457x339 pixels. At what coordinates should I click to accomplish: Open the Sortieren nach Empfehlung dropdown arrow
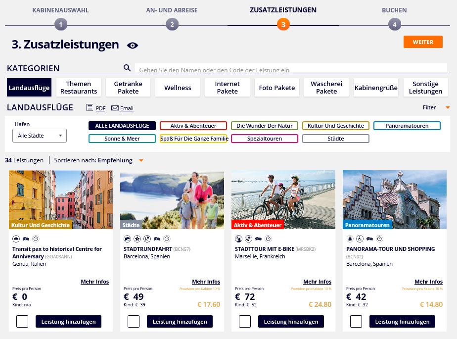[141, 160]
